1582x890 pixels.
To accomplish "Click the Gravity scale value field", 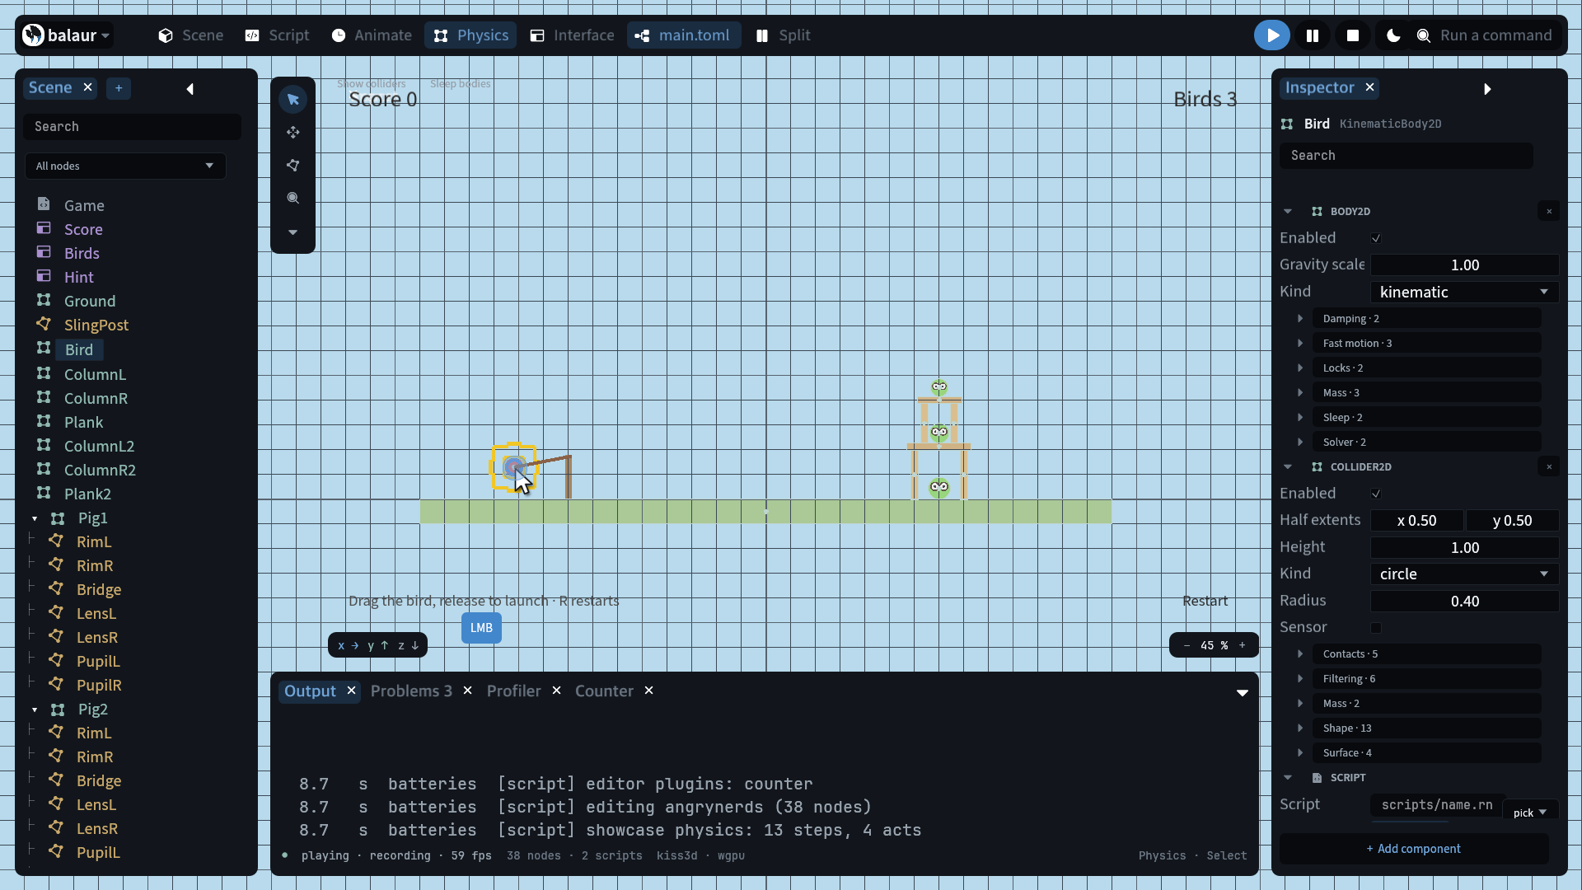I will tap(1464, 265).
